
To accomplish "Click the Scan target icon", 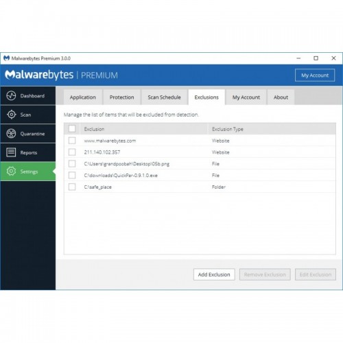I will 11,115.
